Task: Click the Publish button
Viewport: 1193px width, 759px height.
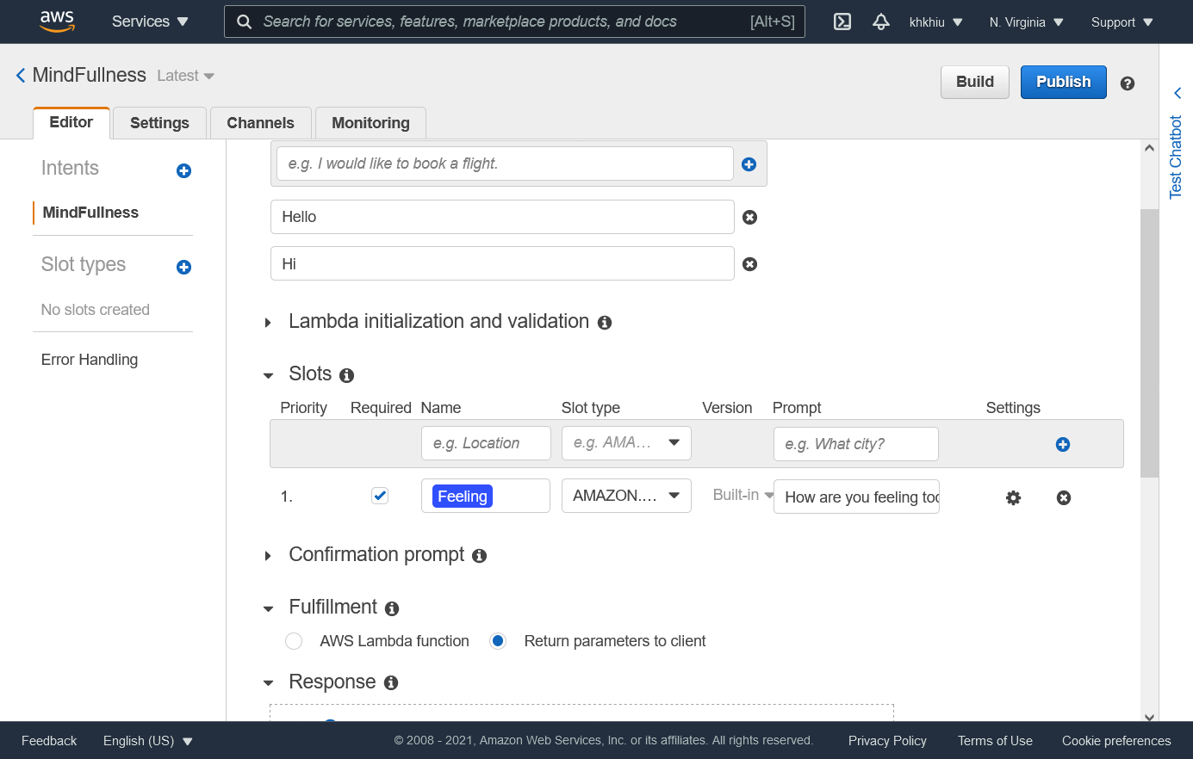Action: 1063,82
